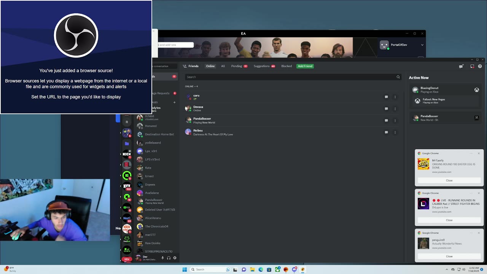The width and height of the screenshot is (487, 274).
Task: Open the Kick server with 103 badge
Action: pos(127,186)
